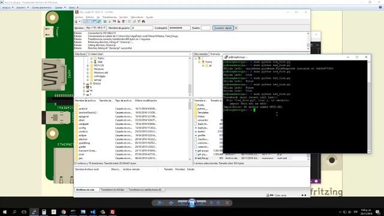Open the Site Manager dropdown arrow

80,22
